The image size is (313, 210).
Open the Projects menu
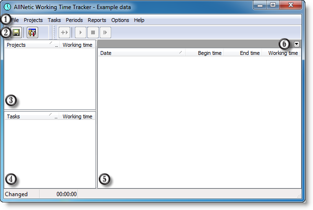pos(33,20)
